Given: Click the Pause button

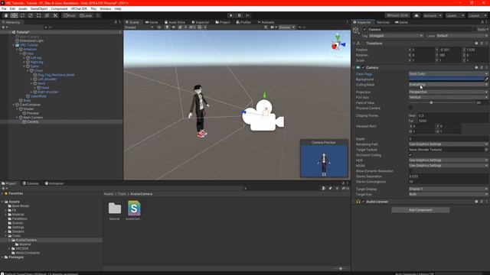Looking at the screenshot, I should coord(239,15).
